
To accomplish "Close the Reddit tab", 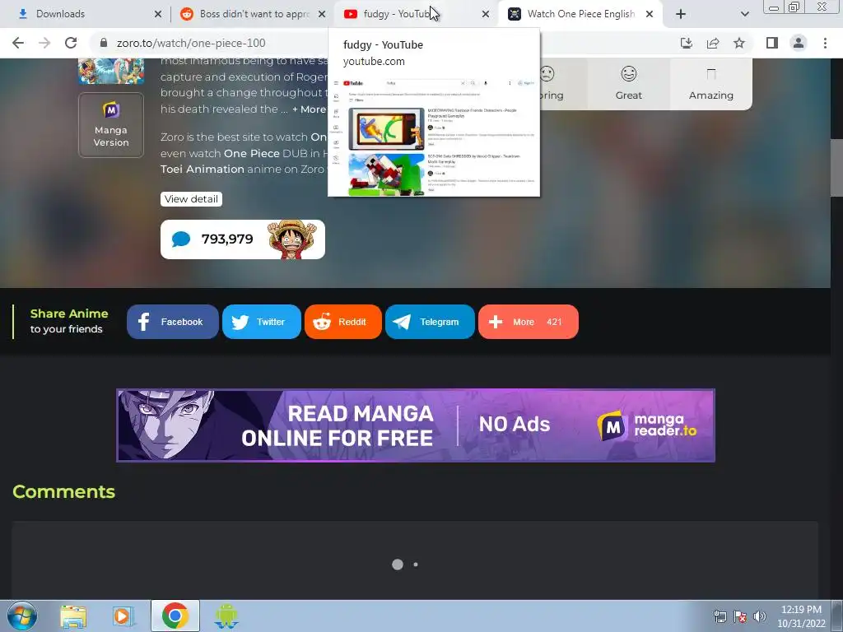I will (x=322, y=14).
